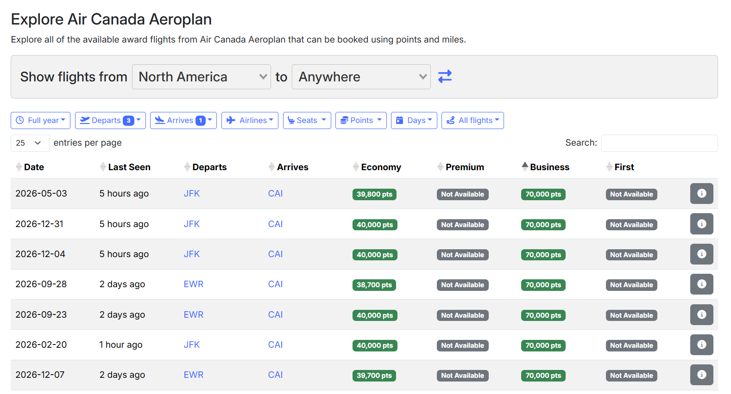Open CAI link in 2026-05-03 row

pyautogui.click(x=275, y=193)
